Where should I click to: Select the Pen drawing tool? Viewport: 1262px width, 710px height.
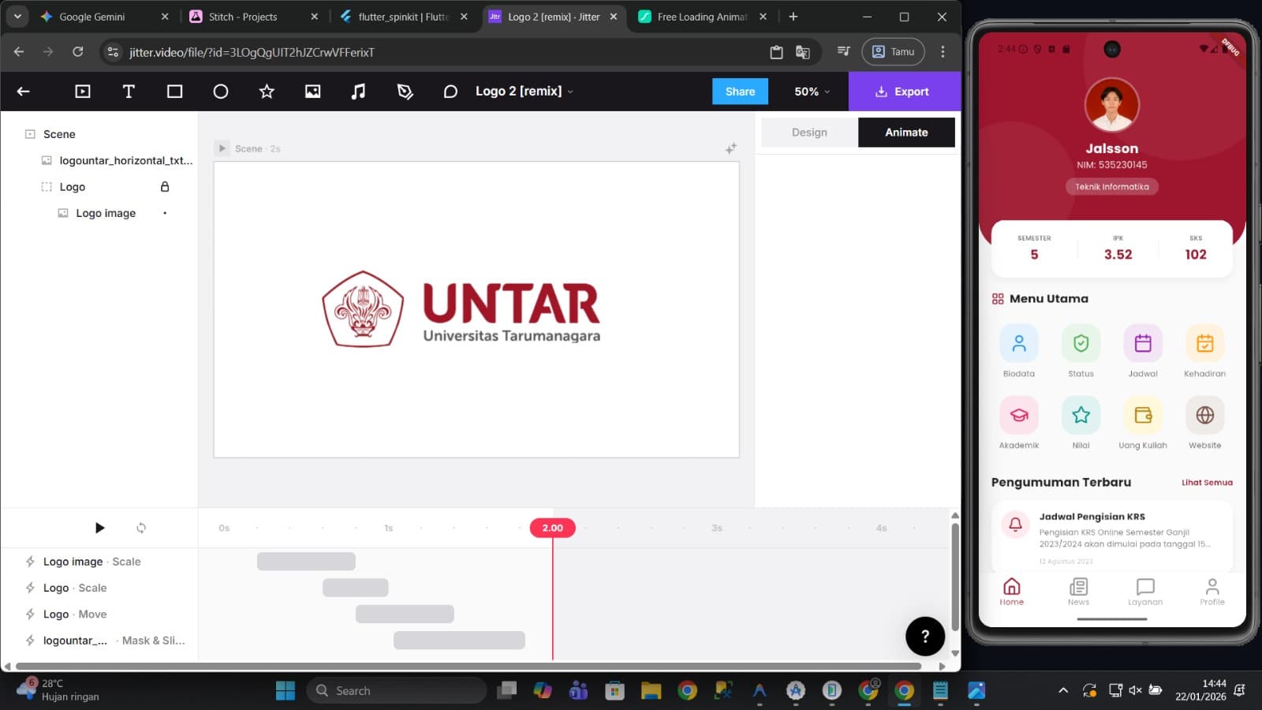pos(405,92)
